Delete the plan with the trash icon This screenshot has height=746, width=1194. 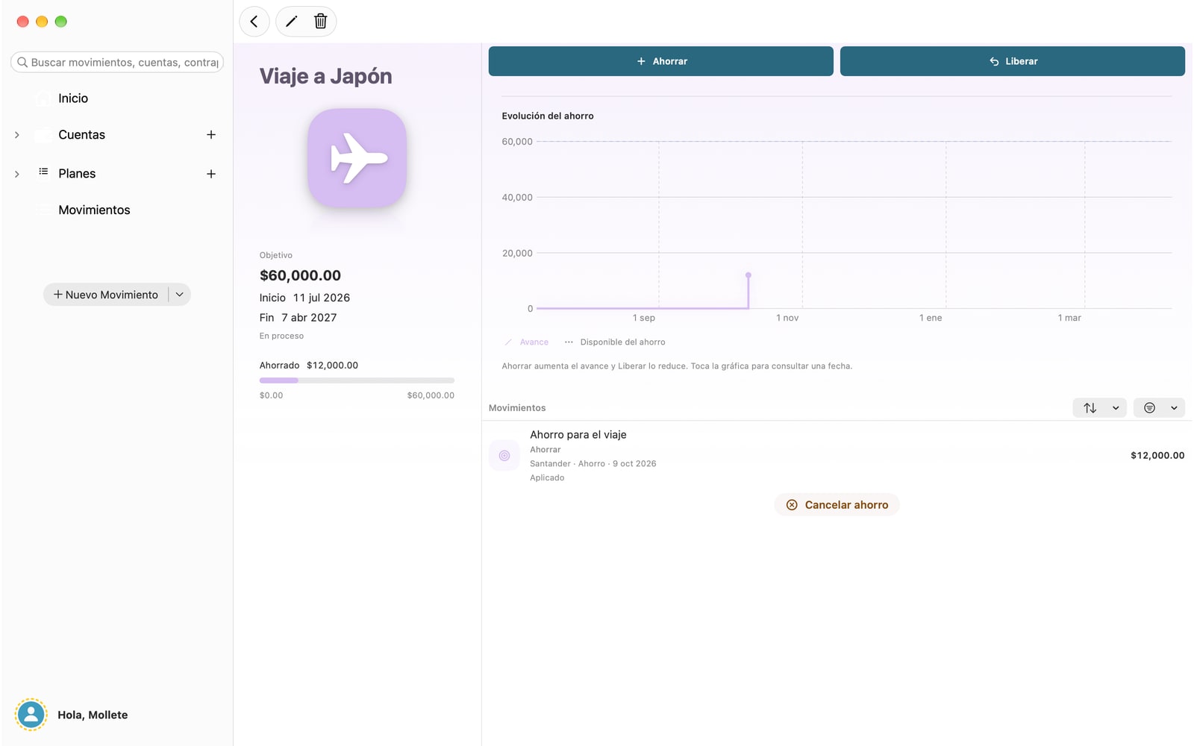(x=321, y=22)
